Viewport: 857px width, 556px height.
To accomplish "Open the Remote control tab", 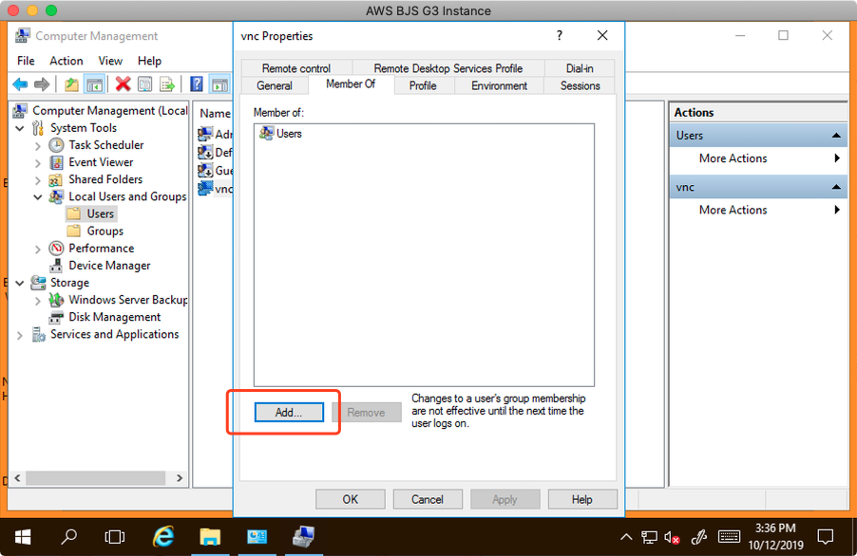I will coord(296,68).
